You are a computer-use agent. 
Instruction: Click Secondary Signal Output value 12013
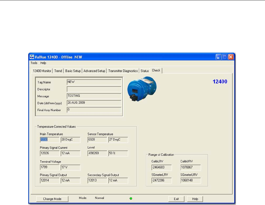tap(97, 180)
